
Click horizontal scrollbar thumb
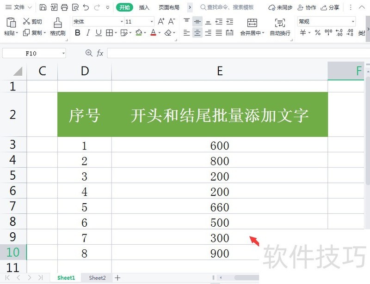tap(247, 278)
